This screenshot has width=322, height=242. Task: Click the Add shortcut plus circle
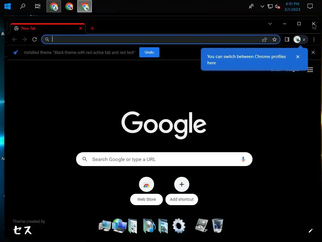pos(182,184)
